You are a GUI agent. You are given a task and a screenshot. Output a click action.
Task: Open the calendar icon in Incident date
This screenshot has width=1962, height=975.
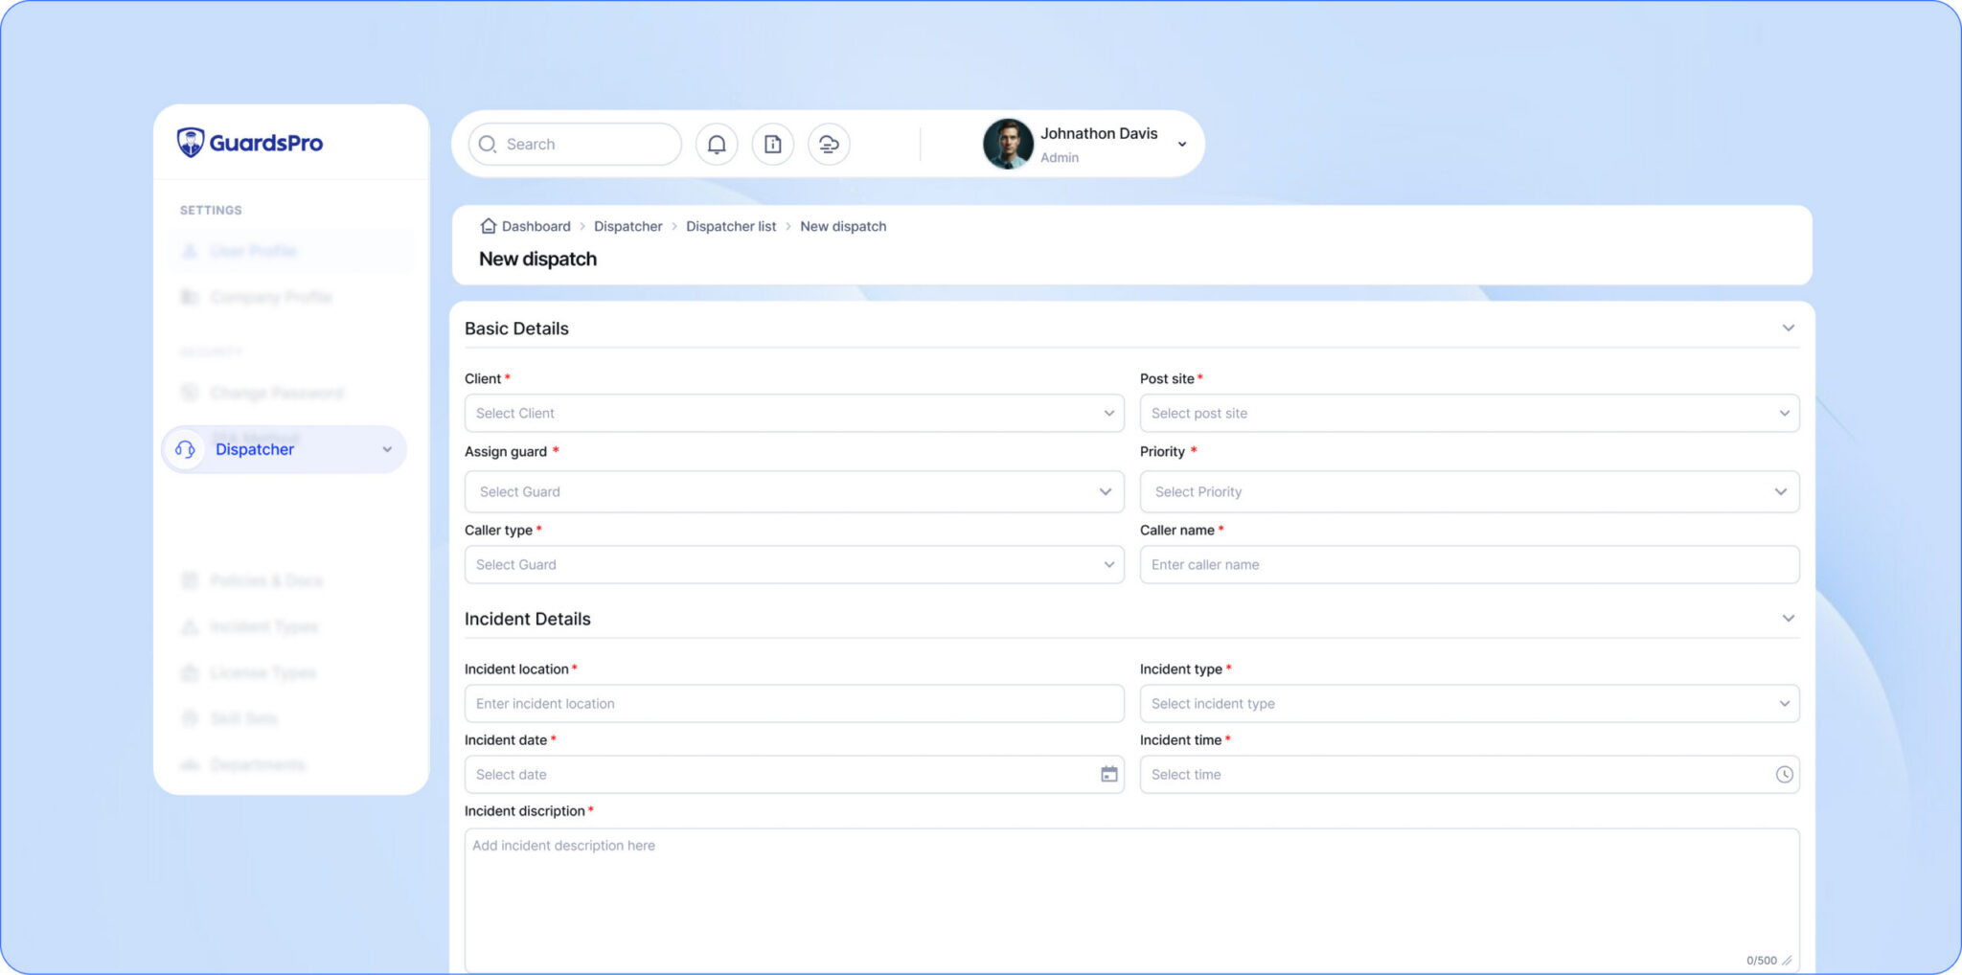pos(1108,775)
